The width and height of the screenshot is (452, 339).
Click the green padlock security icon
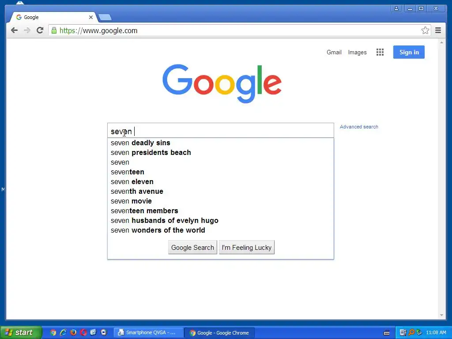[54, 30]
